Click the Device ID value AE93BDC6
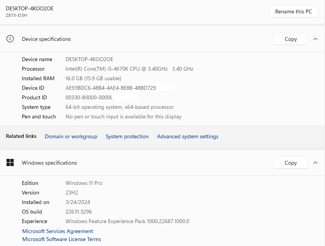Image resolution: width=325 pixels, height=246 pixels. 111,88
